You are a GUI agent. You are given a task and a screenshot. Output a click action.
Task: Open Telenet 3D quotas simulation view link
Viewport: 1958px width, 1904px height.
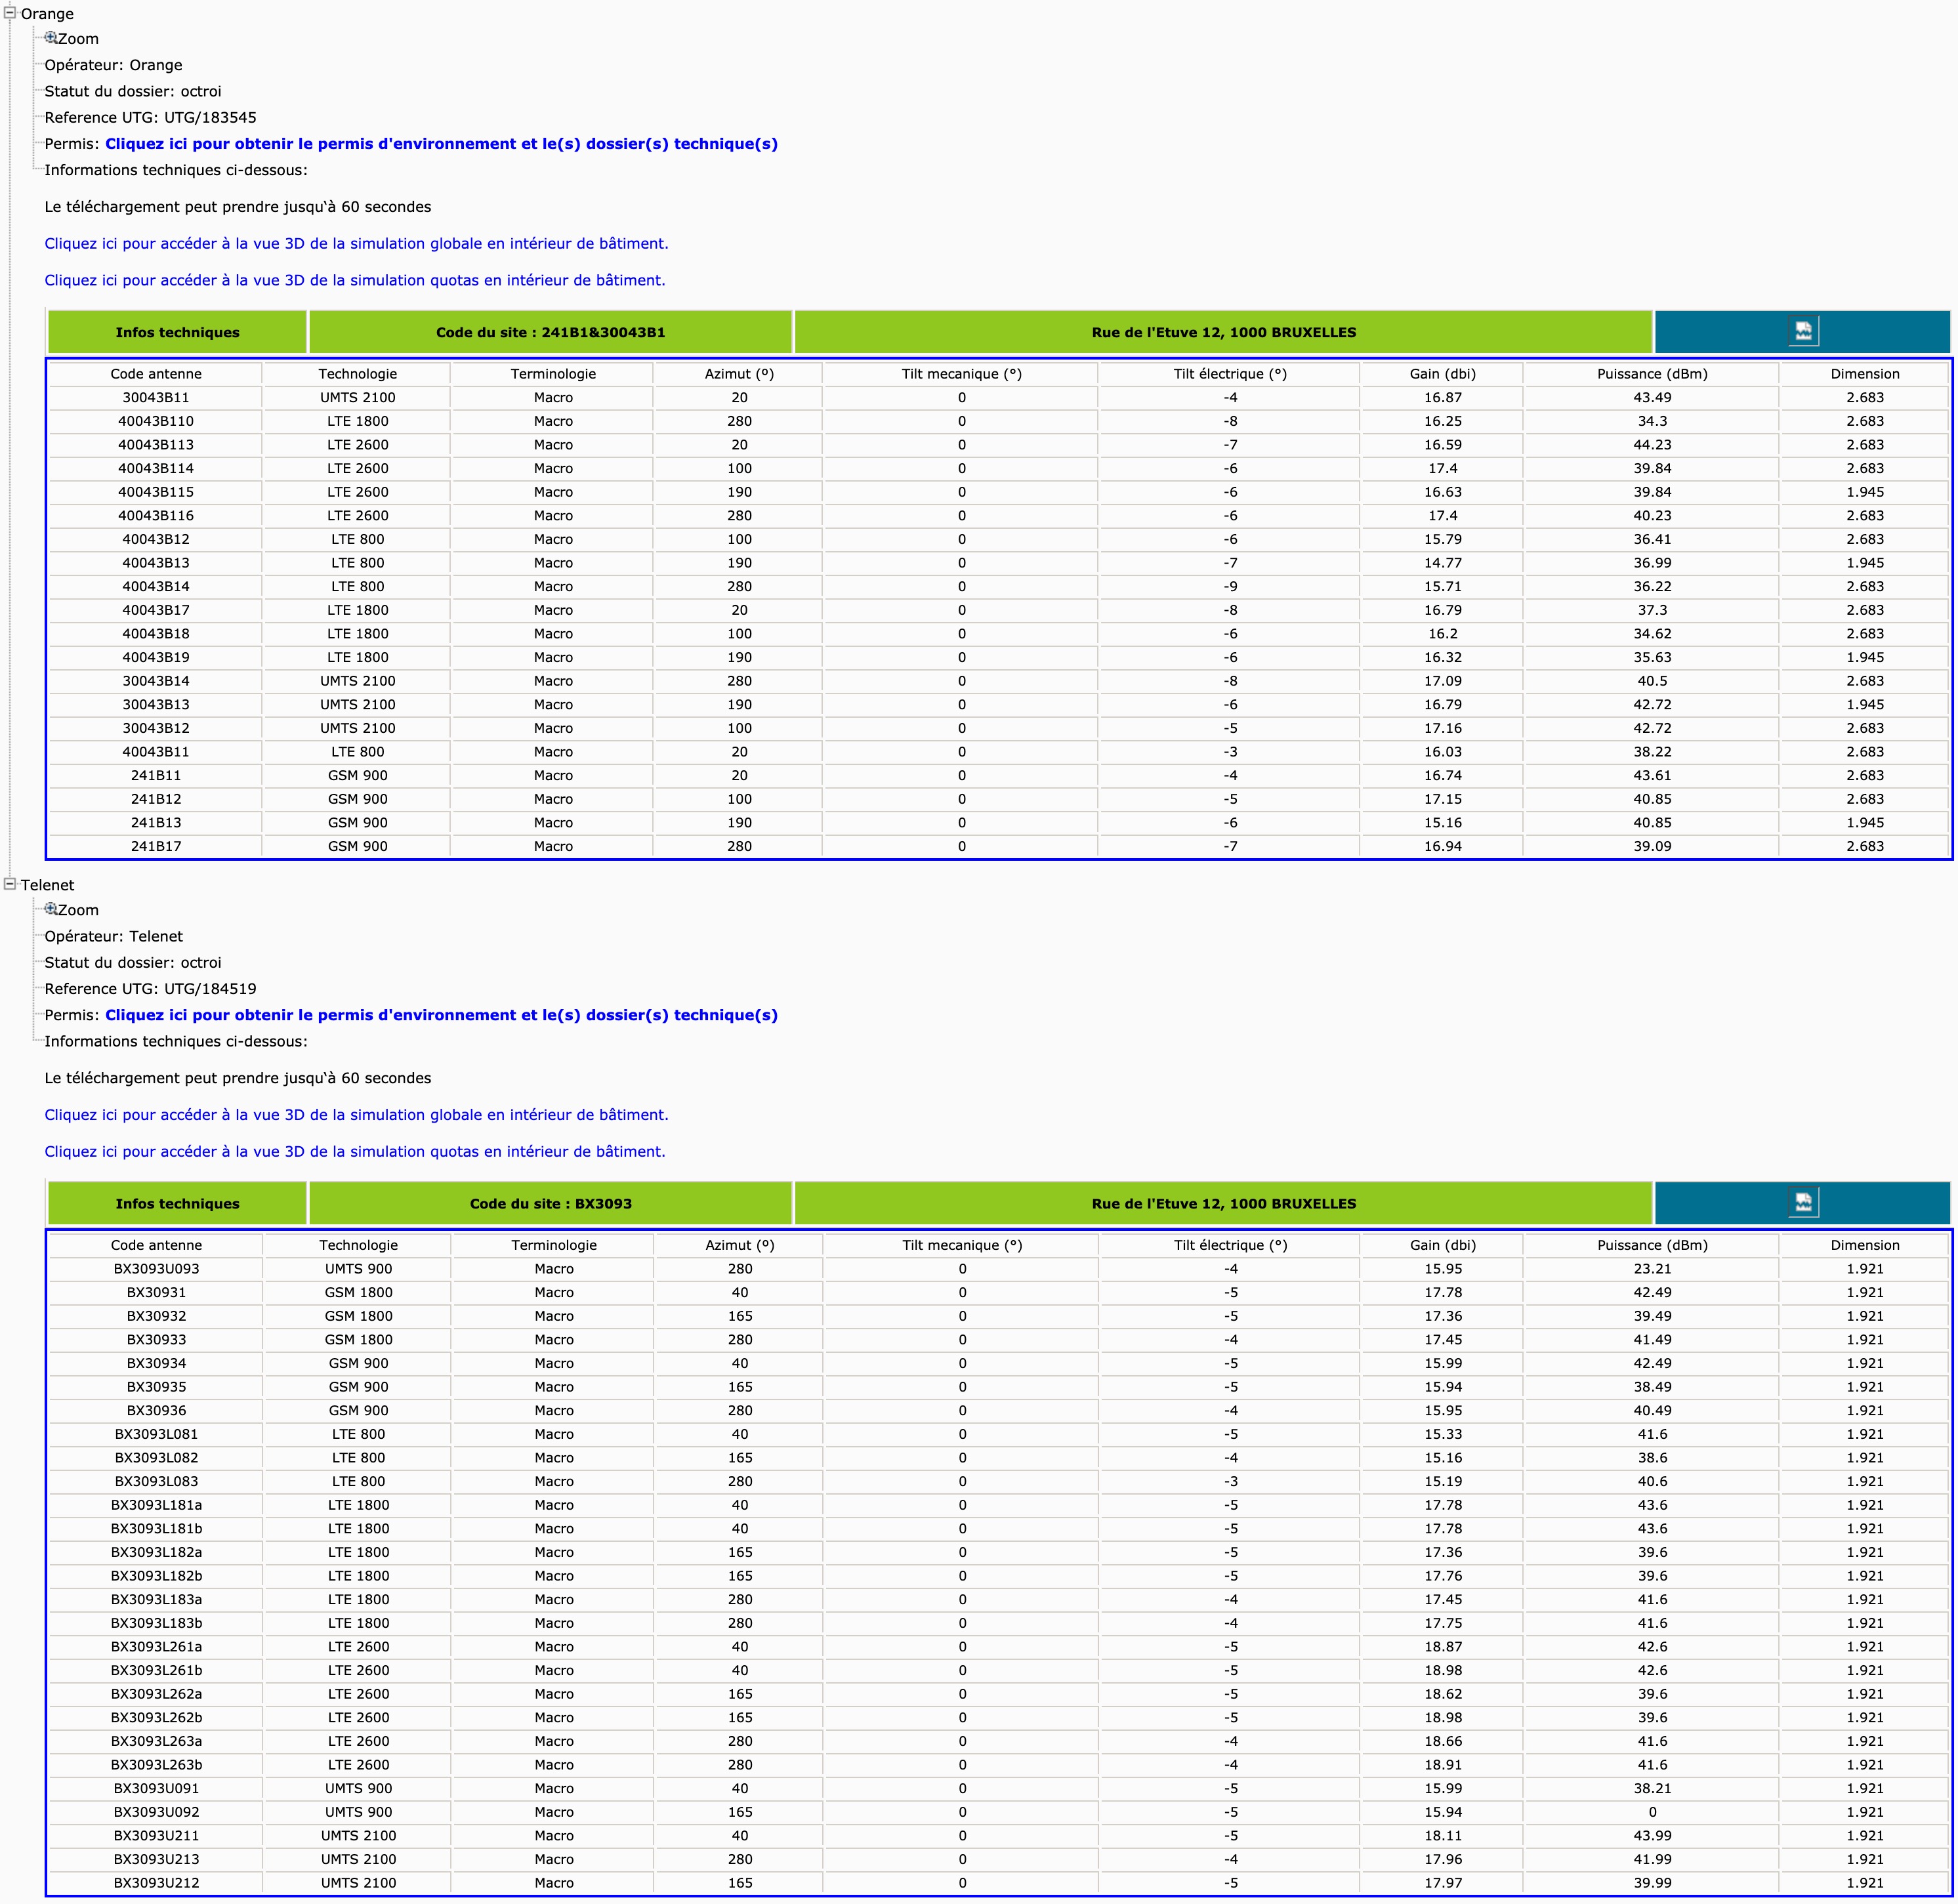[x=355, y=1151]
